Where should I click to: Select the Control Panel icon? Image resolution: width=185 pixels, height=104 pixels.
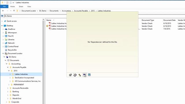click(x=6, y=47)
